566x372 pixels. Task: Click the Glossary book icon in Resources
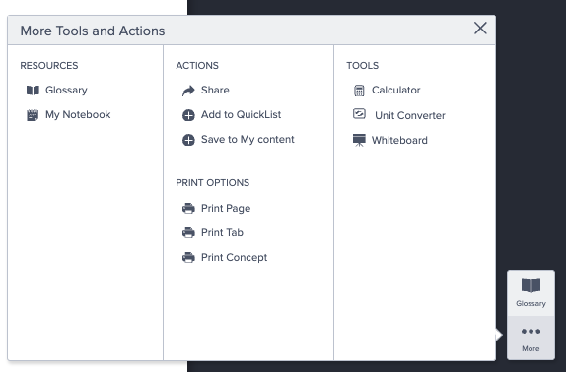(33, 90)
